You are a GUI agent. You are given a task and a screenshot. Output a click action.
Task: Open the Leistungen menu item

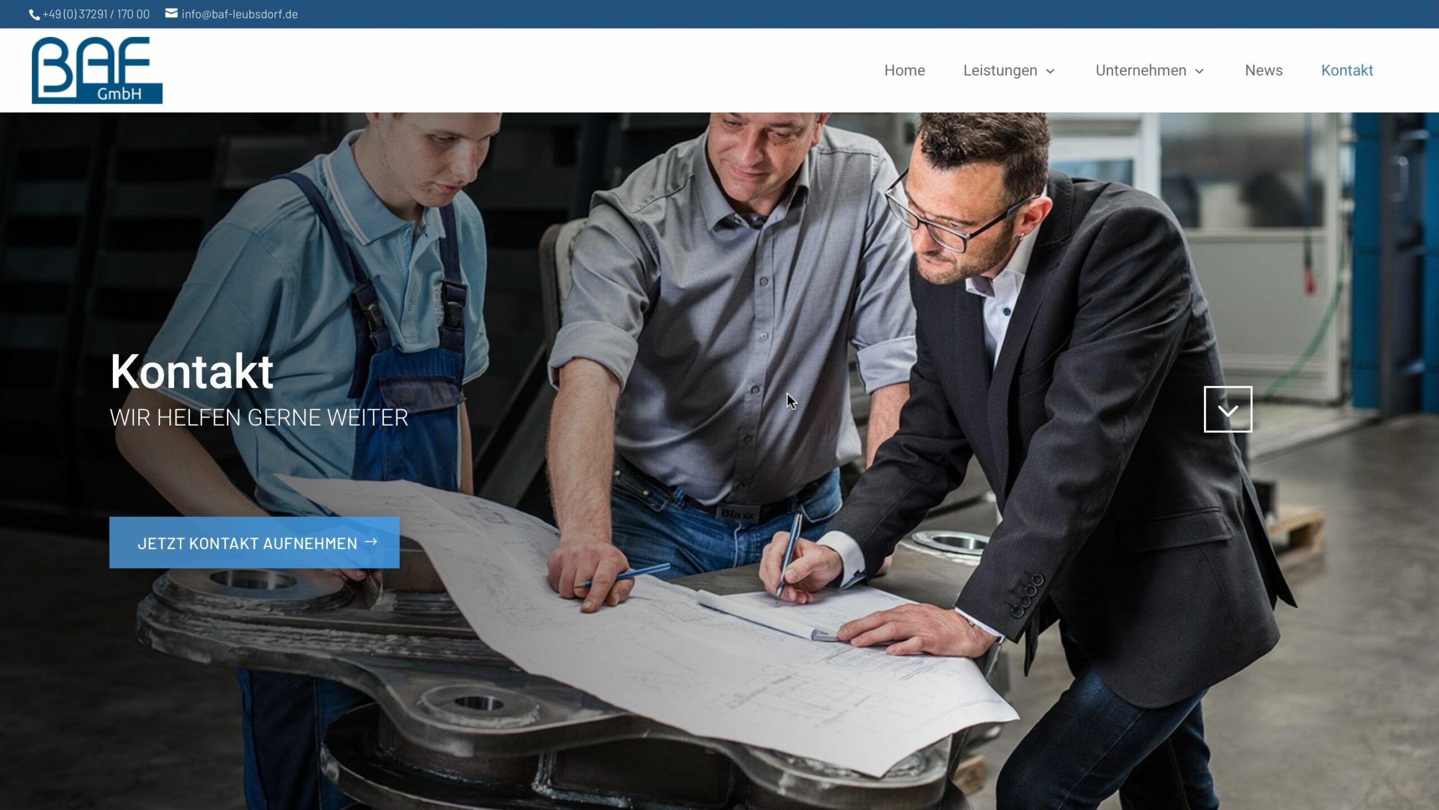1000,70
